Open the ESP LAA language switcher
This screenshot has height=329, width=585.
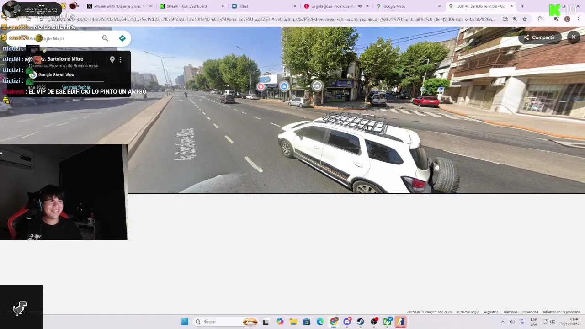point(534,322)
